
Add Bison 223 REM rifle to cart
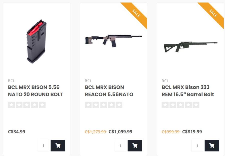click(x=212, y=145)
